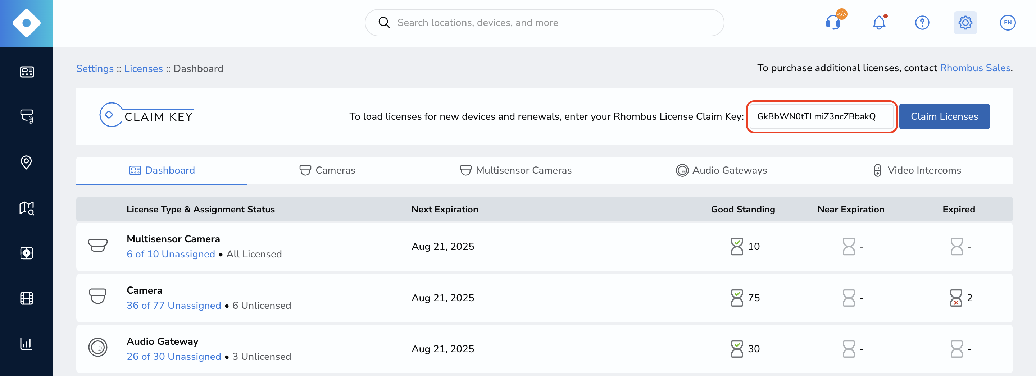Open the video wall filmstrip sidebar icon
Viewport: 1036px width, 376px height.
[x=27, y=298]
